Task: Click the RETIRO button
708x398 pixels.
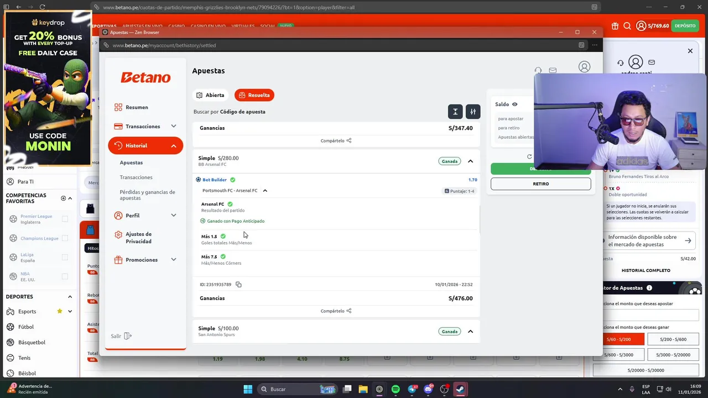Action: click(541, 184)
